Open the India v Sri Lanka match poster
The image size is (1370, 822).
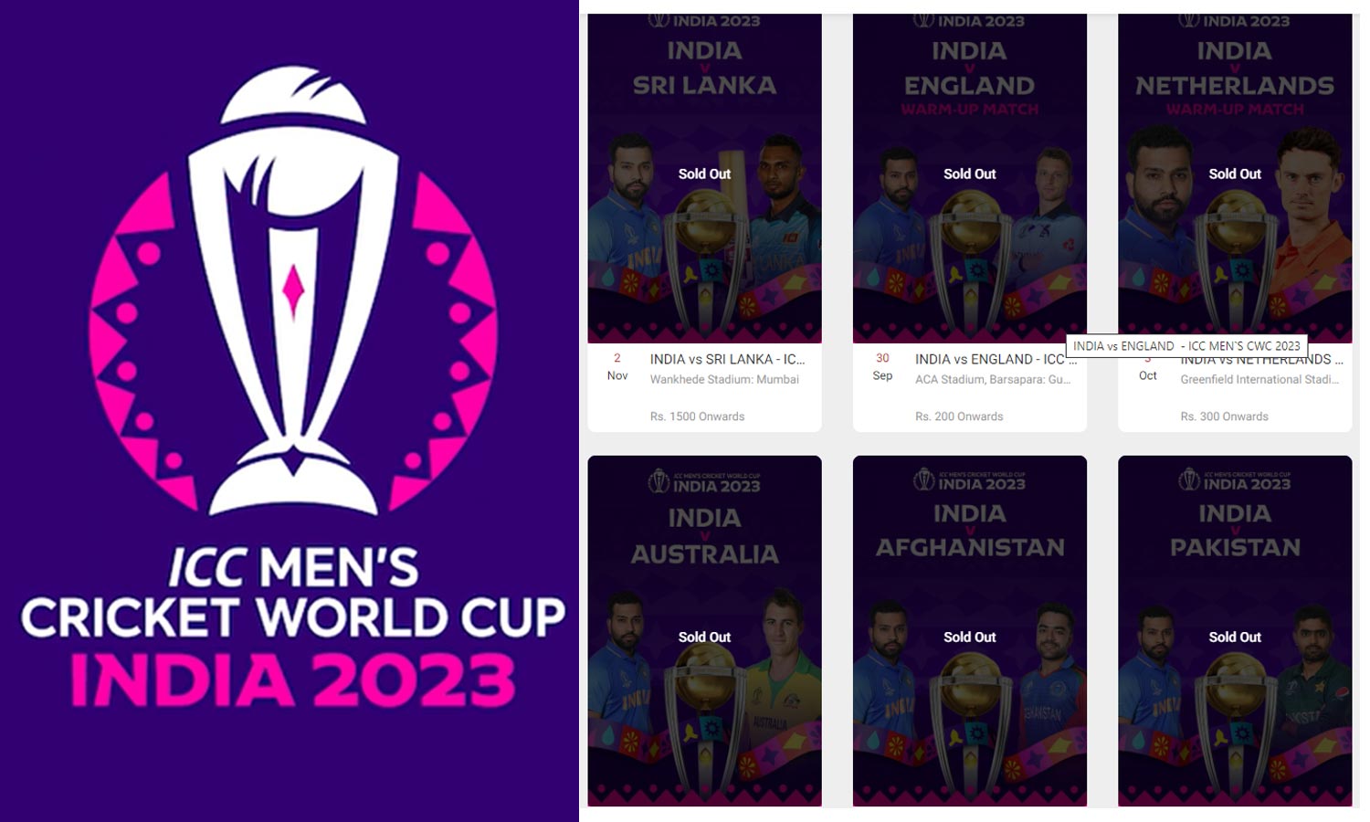click(x=704, y=178)
